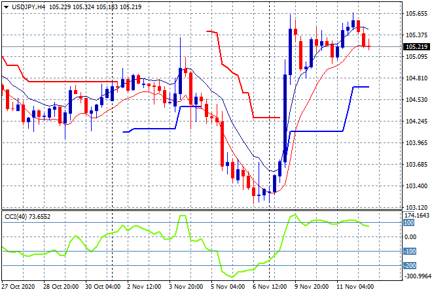Click the 105.375 price axis label
432x294 pixels.
416,35
